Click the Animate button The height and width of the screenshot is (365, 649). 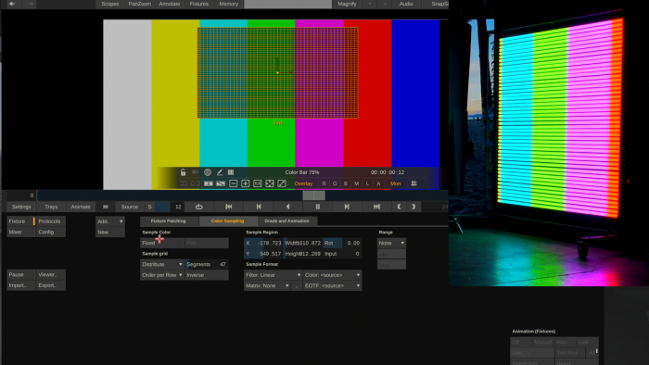pyautogui.click(x=81, y=207)
